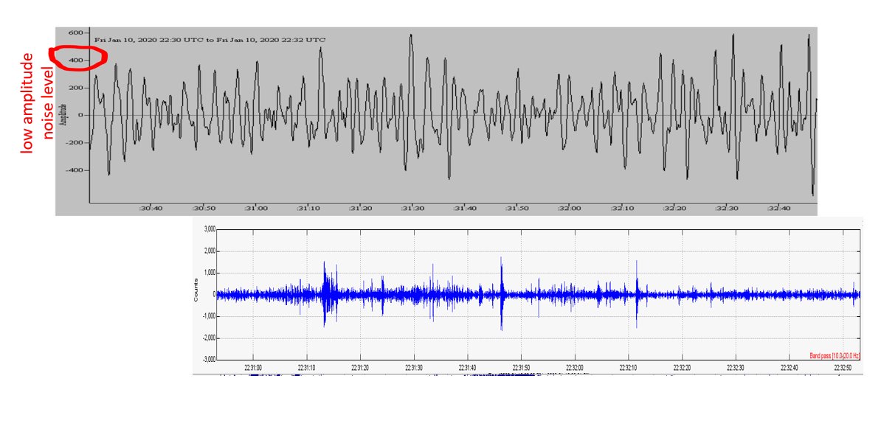Click the '-400' amplitude tick label
The image size is (881, 429).
pos(74,170)
